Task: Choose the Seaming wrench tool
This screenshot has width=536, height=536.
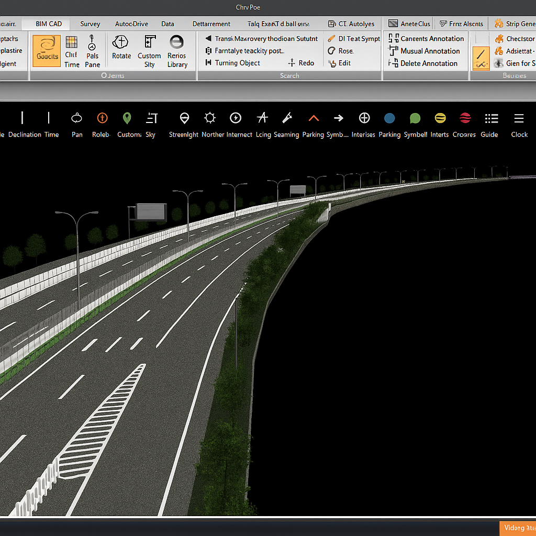Action: (286, 118)
